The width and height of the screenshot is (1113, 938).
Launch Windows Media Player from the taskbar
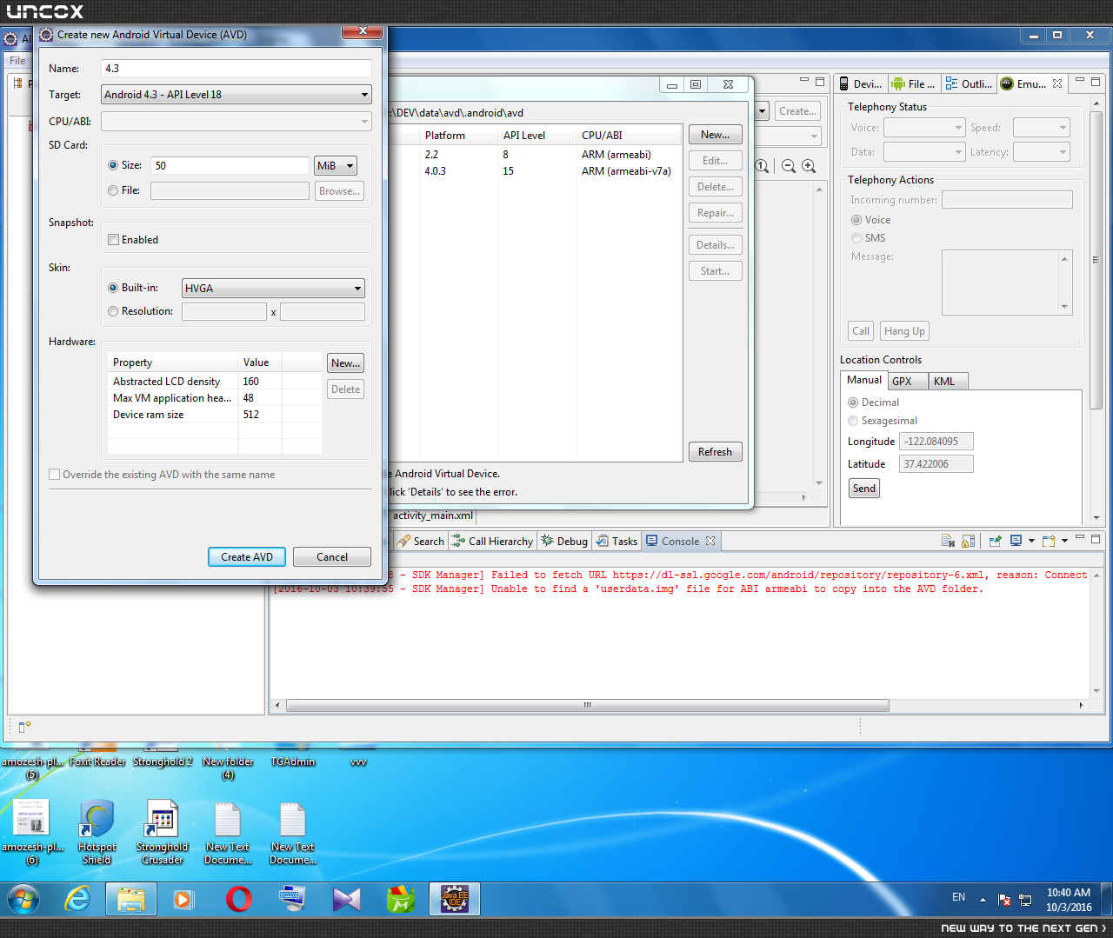pyautogui.click(x=183, y=899)
